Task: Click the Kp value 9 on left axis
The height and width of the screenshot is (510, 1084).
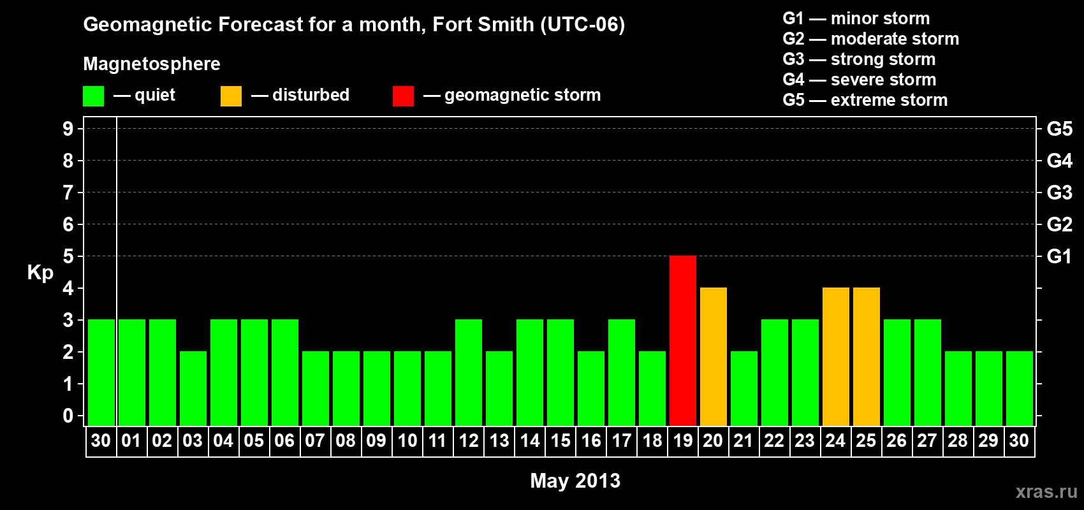Action: click(x=68, y=129)
